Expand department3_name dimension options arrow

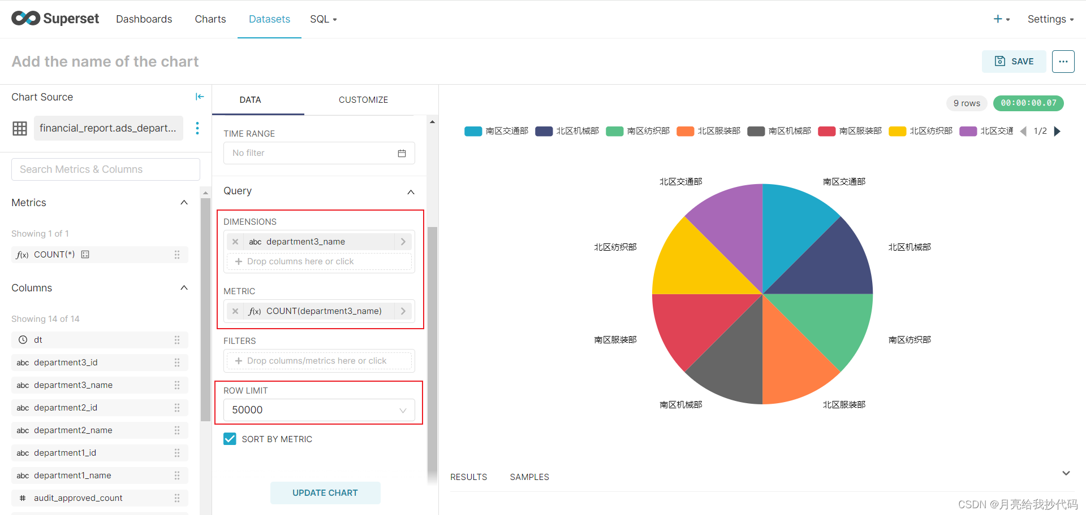[403, 242]
